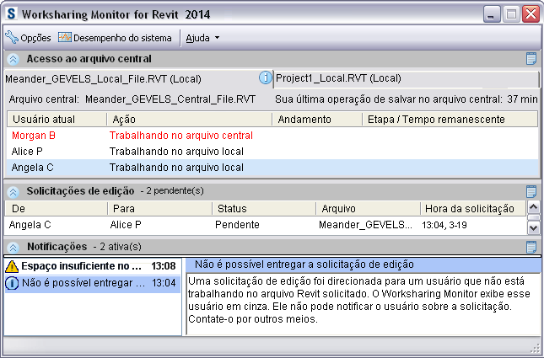Open history log icon for Notificações

point(531,247)
